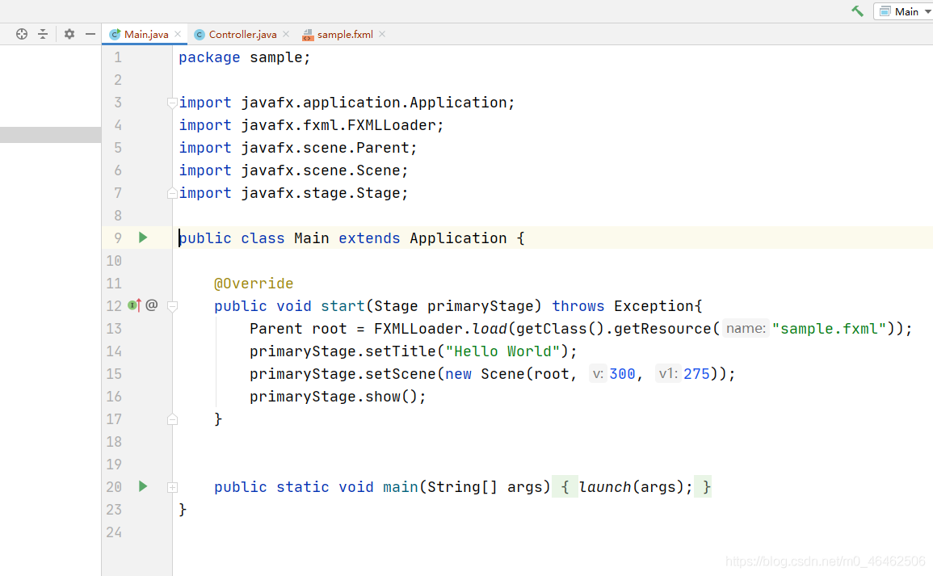Click the Application class name after extends
The width and height of the screenshot is (933, 576).
[x=458, y=238]
